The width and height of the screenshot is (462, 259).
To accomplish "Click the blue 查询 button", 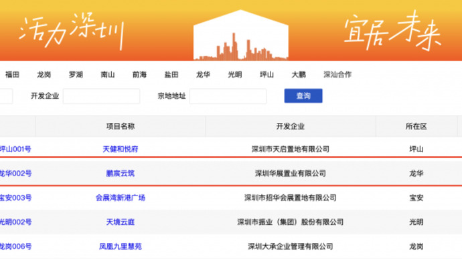I will [303, 95].
